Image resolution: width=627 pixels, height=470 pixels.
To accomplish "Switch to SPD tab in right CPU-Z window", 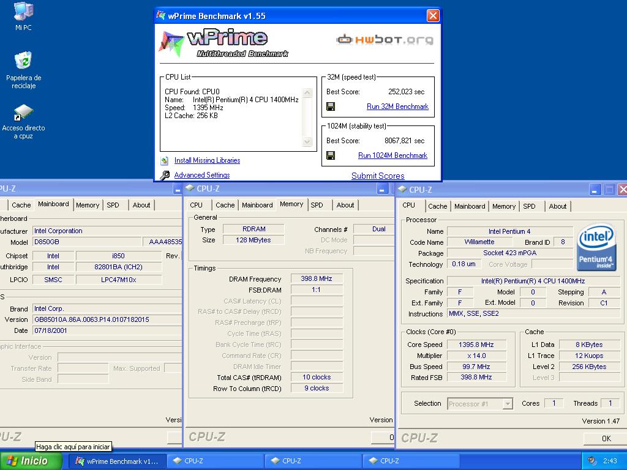I will [x=529, y=206].
